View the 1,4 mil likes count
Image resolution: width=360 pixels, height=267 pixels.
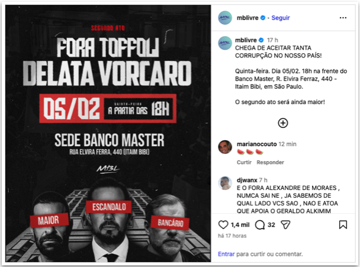(240, 225)
